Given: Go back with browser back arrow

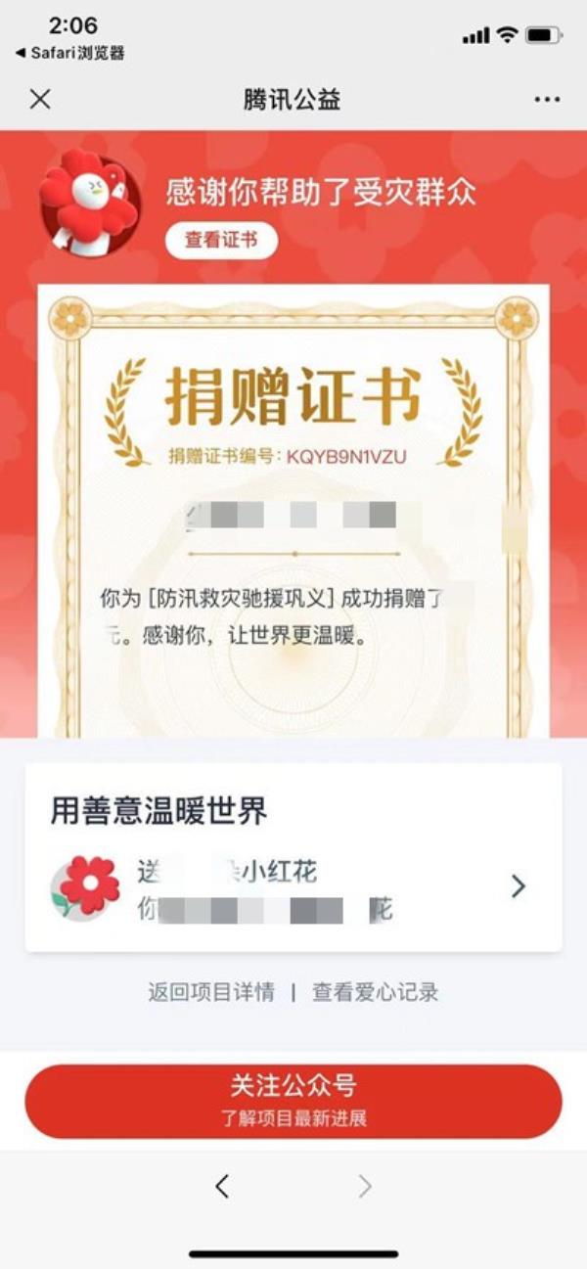Looking at the screenshot, I should 222,1187.
